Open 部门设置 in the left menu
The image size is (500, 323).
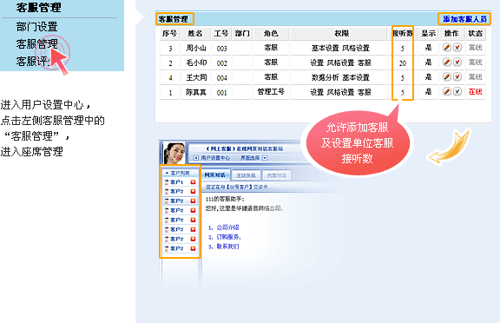tap(37, 27)
